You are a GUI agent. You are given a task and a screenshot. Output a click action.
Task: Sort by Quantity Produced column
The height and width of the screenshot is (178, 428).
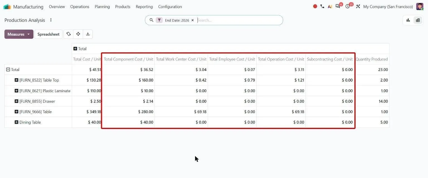tap(372, 59)
